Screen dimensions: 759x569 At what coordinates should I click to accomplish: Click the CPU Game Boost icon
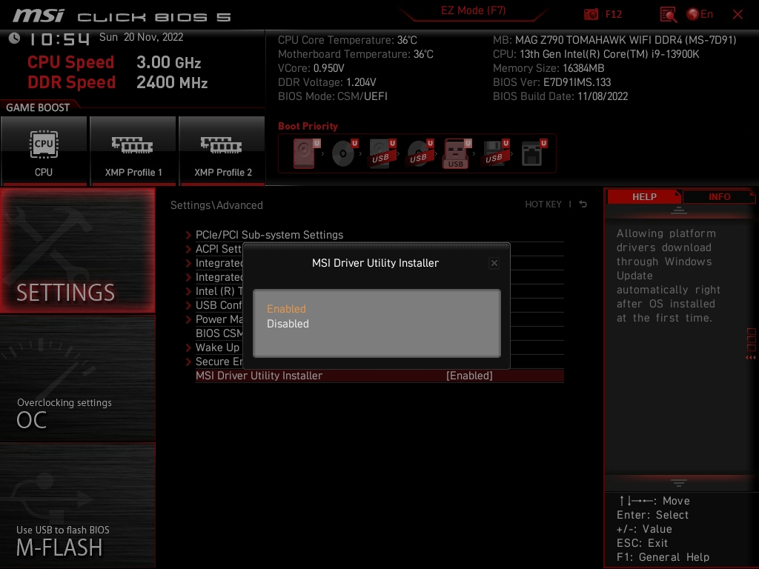44,151
